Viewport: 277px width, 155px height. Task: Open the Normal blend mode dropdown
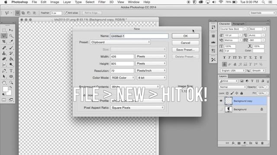[x=232, y=87]
